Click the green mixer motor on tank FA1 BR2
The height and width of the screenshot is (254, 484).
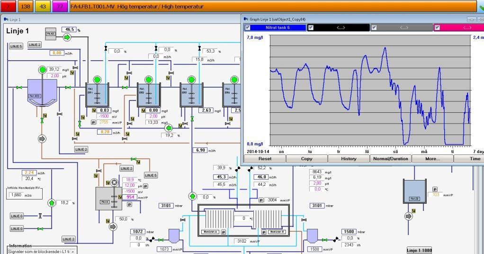pyautogui.click(x=149, y=80)
